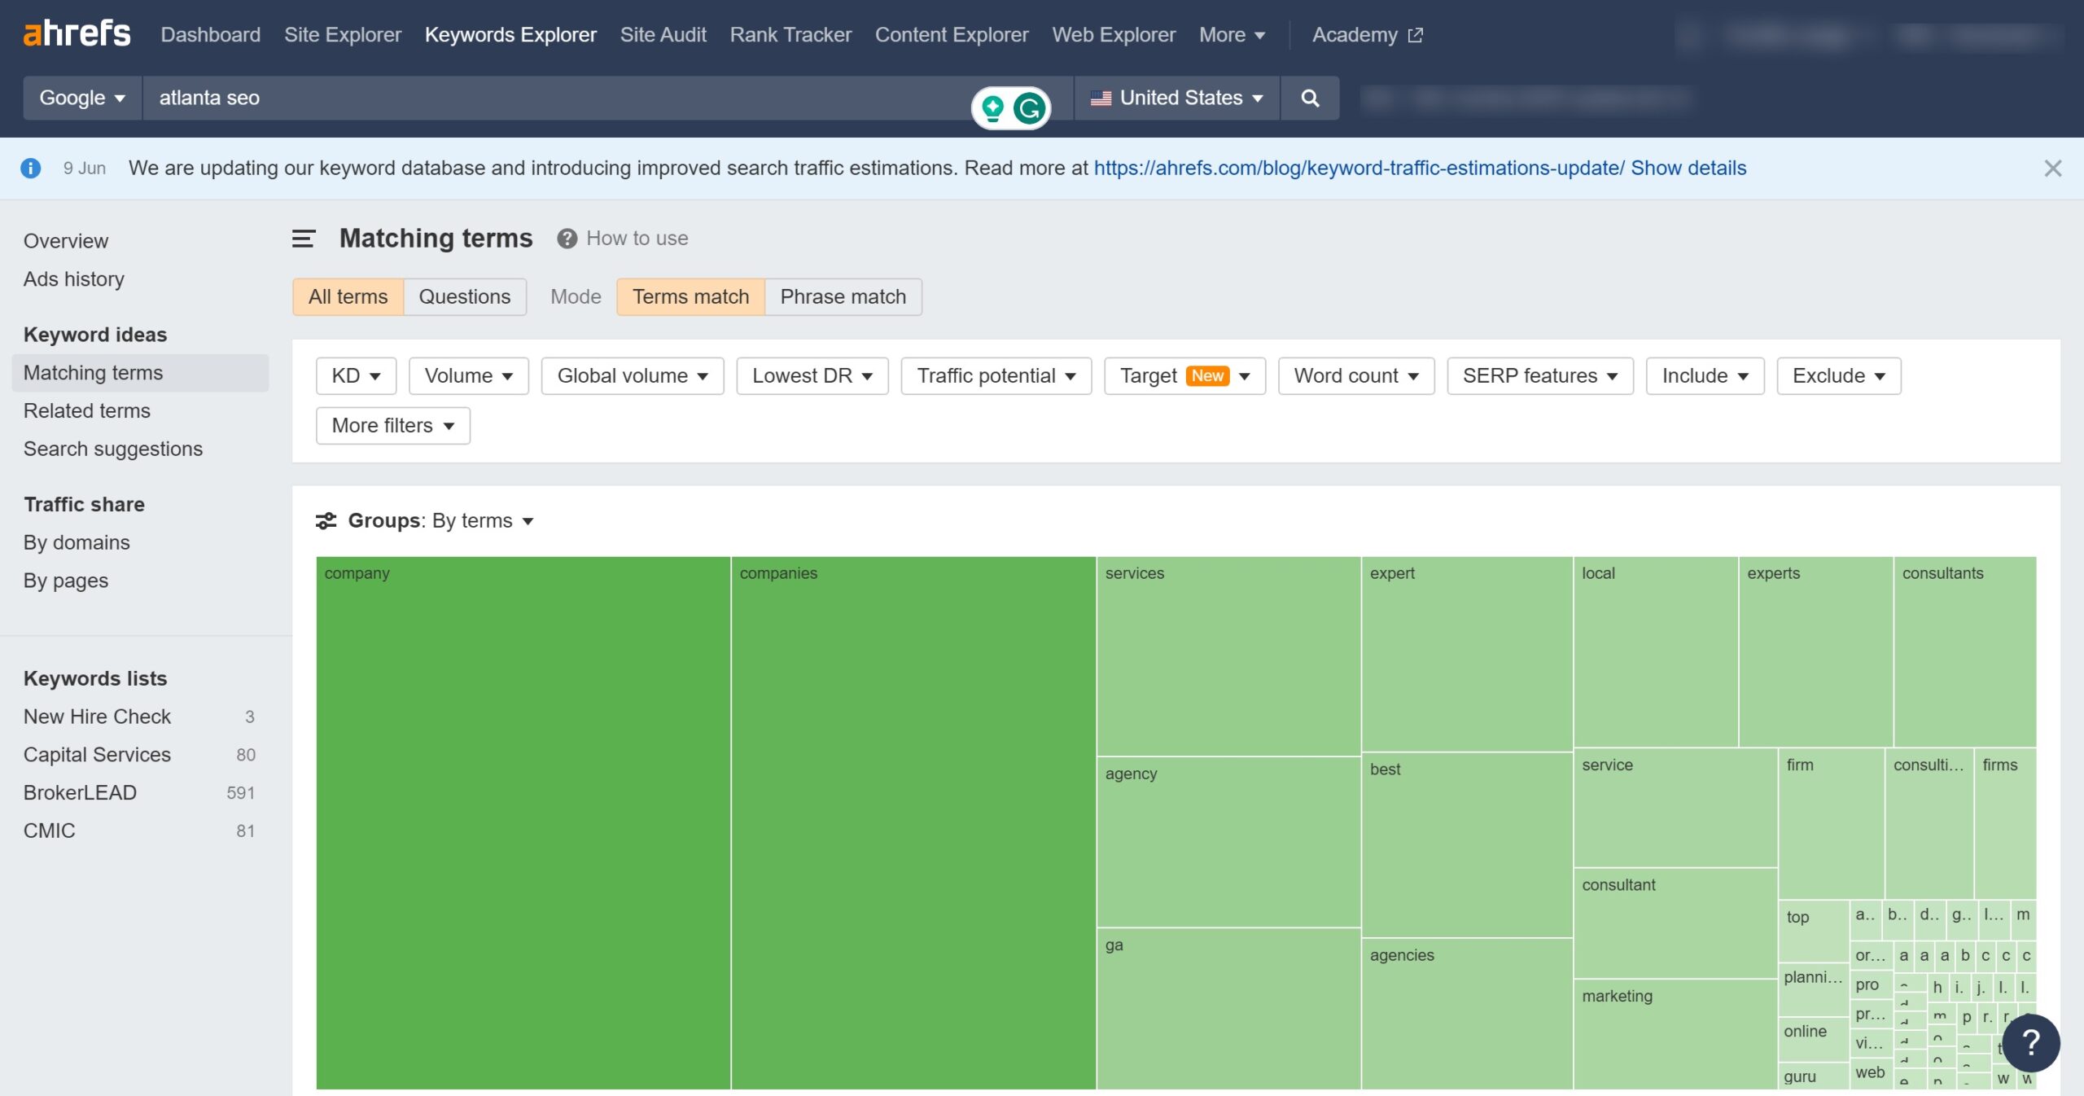2084x1096 pixels.
Task: Expand the KD dropdown filter
Action: 354,375
